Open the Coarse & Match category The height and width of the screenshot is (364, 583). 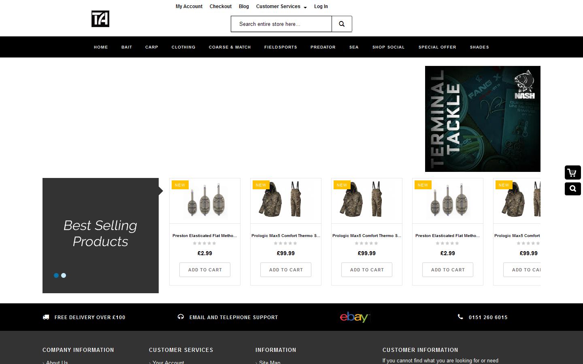tap(230, 47)
